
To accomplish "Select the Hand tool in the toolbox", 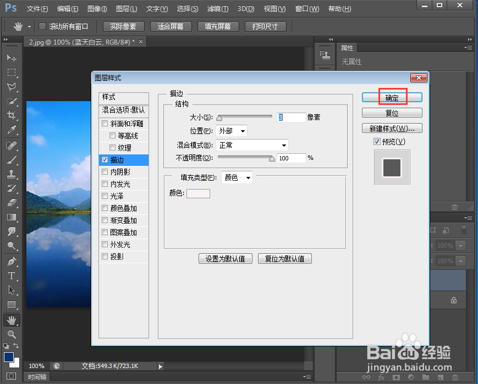I will [12, 320].
